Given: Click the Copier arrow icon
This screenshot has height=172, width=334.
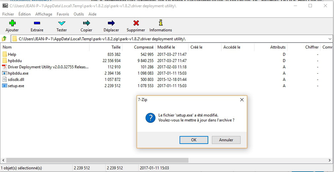Looking at the screenshot, I should coord(86,23).
